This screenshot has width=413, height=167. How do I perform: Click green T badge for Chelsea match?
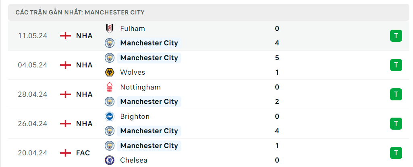click(x=396, y=153)
